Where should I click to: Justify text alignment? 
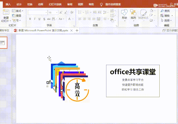pyautogui.click(x=94, y=19)
